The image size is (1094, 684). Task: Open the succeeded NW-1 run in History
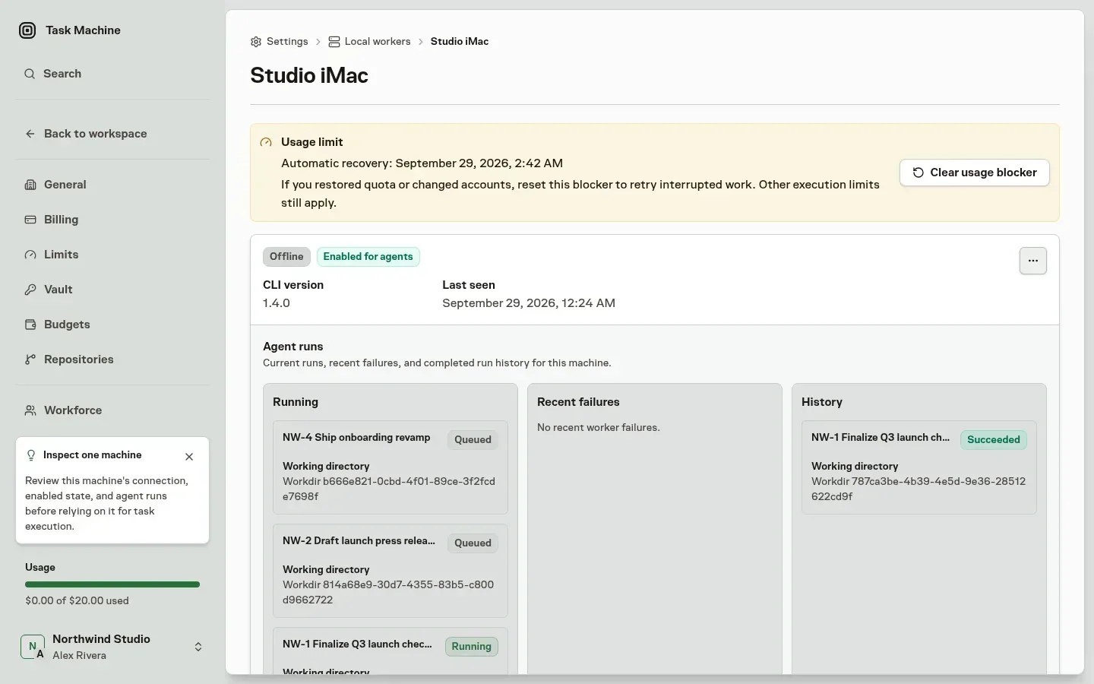pos(919,467)
